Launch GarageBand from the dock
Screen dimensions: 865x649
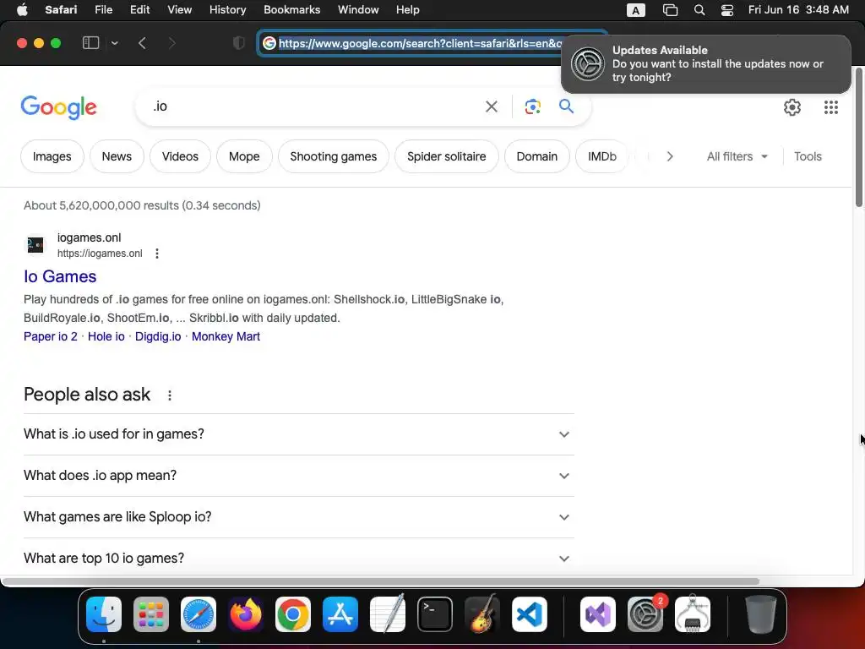click(x=482, y=614)
